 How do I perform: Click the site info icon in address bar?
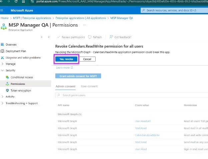(32, 1)
